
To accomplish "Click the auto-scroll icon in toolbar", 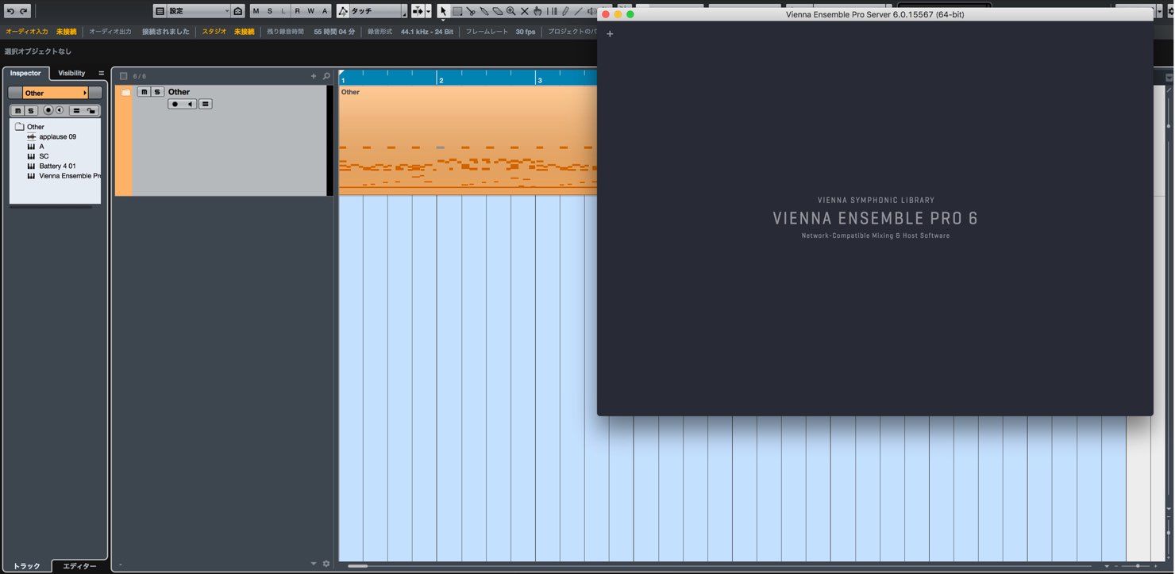I will click(x=418, y=11).
